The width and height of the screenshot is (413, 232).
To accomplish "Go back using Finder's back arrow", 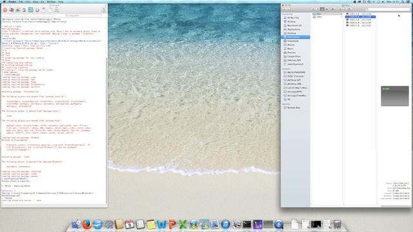I will pyautogui.click(x=284, y=9).
